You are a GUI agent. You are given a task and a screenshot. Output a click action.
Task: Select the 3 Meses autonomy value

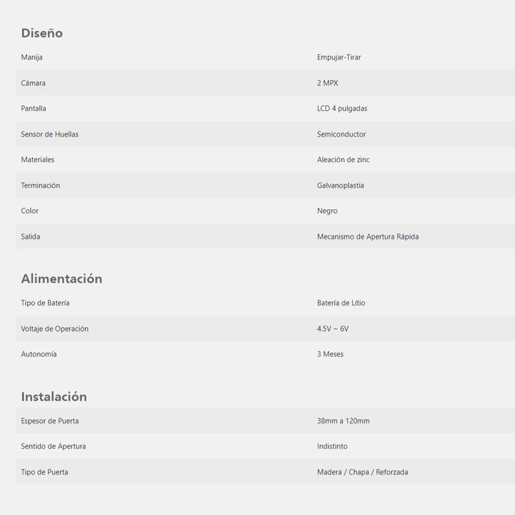click(x=330, y=354)
